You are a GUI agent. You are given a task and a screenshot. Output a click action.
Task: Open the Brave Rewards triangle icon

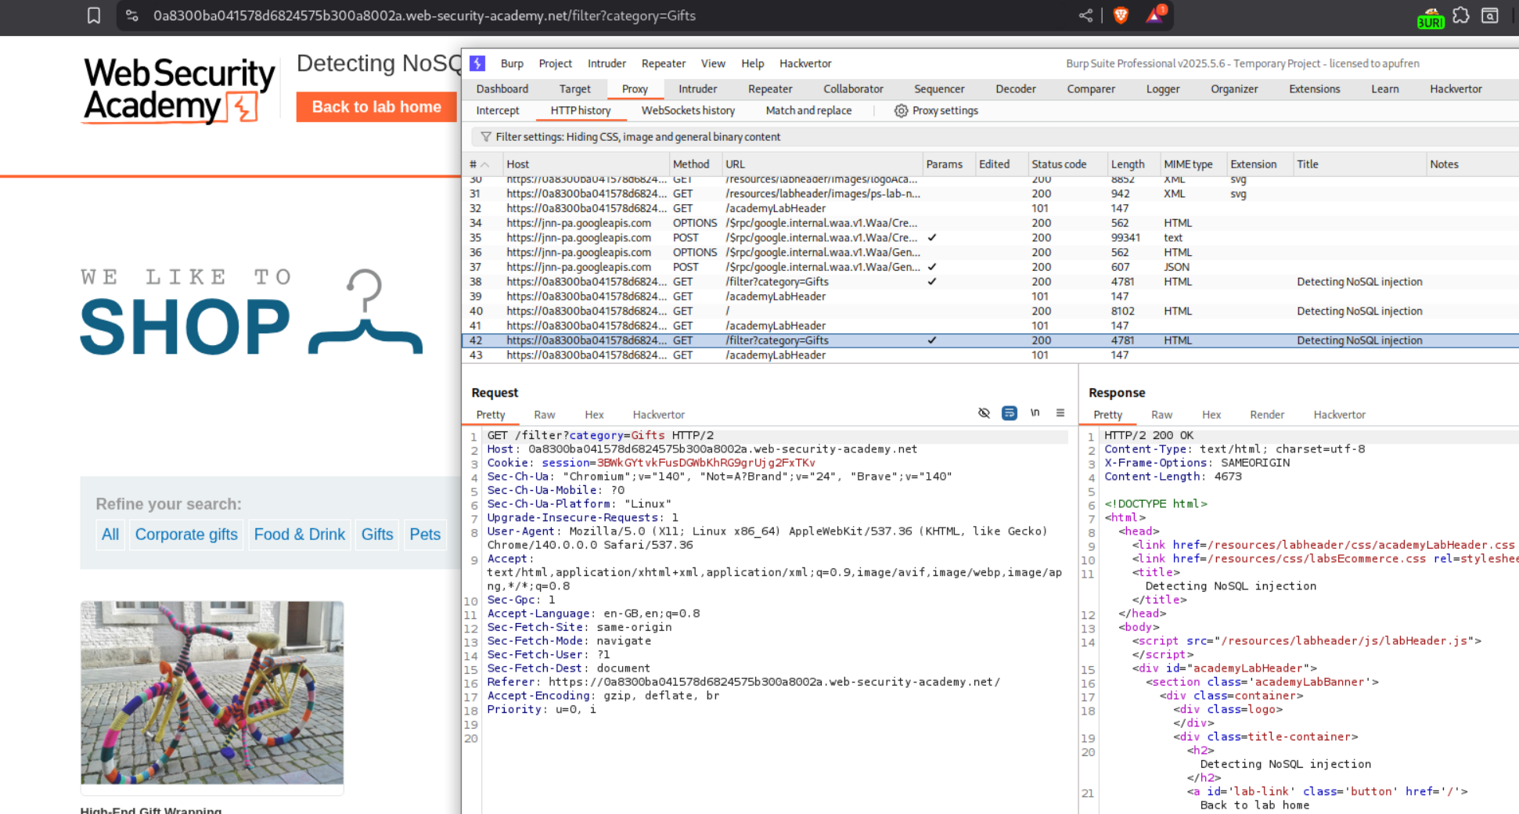pos(1155,16)
